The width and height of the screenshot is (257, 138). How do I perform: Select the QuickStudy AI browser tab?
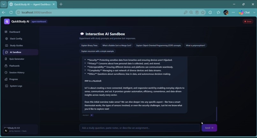tap(32, 4)
